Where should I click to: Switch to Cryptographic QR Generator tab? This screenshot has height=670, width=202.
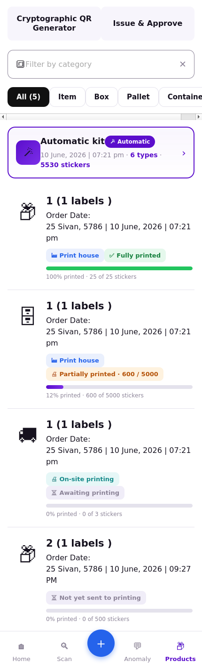click(54, 24)
